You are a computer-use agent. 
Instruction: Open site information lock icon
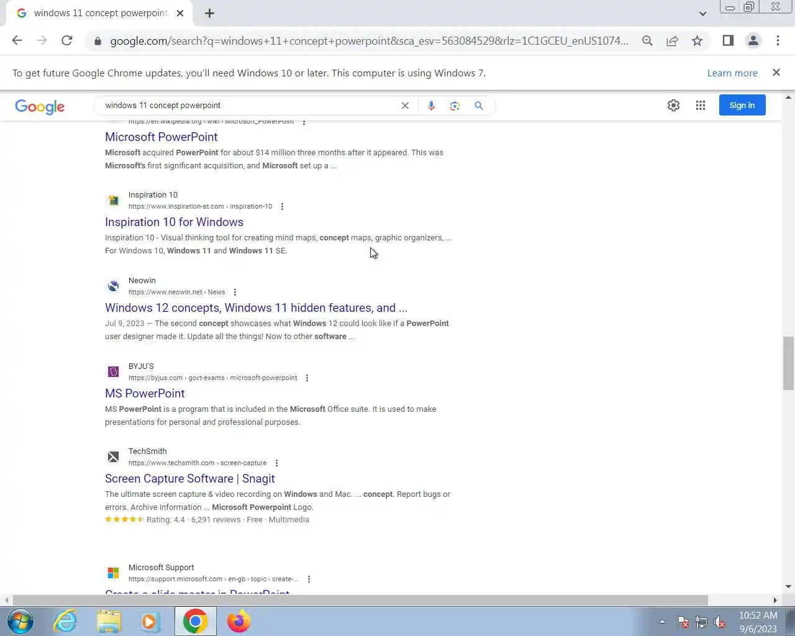[98, 41]
